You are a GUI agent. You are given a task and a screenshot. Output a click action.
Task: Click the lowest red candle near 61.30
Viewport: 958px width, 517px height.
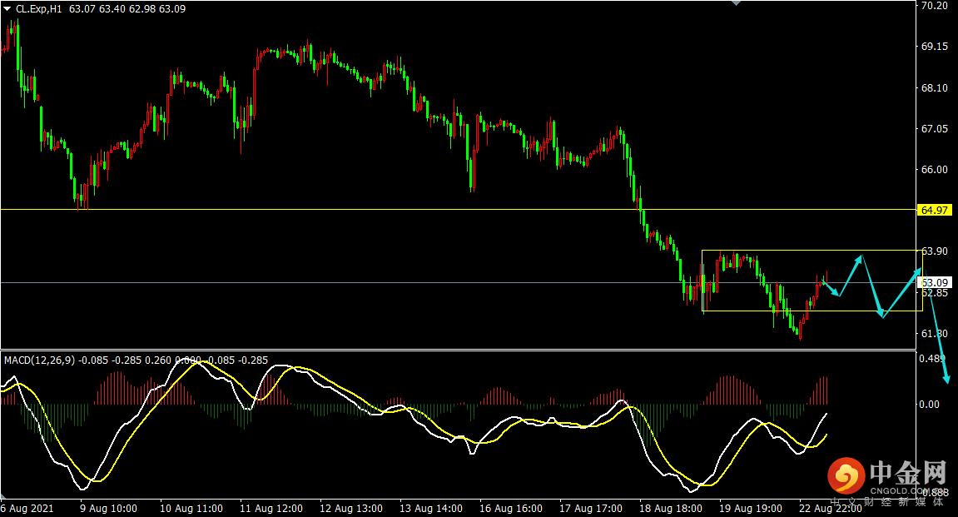click(800, 333)
